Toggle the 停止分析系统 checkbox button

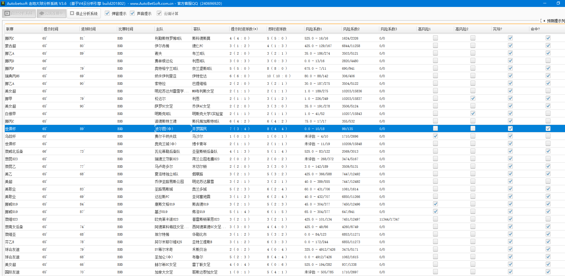pyautogui.click(x=84, y=14)
